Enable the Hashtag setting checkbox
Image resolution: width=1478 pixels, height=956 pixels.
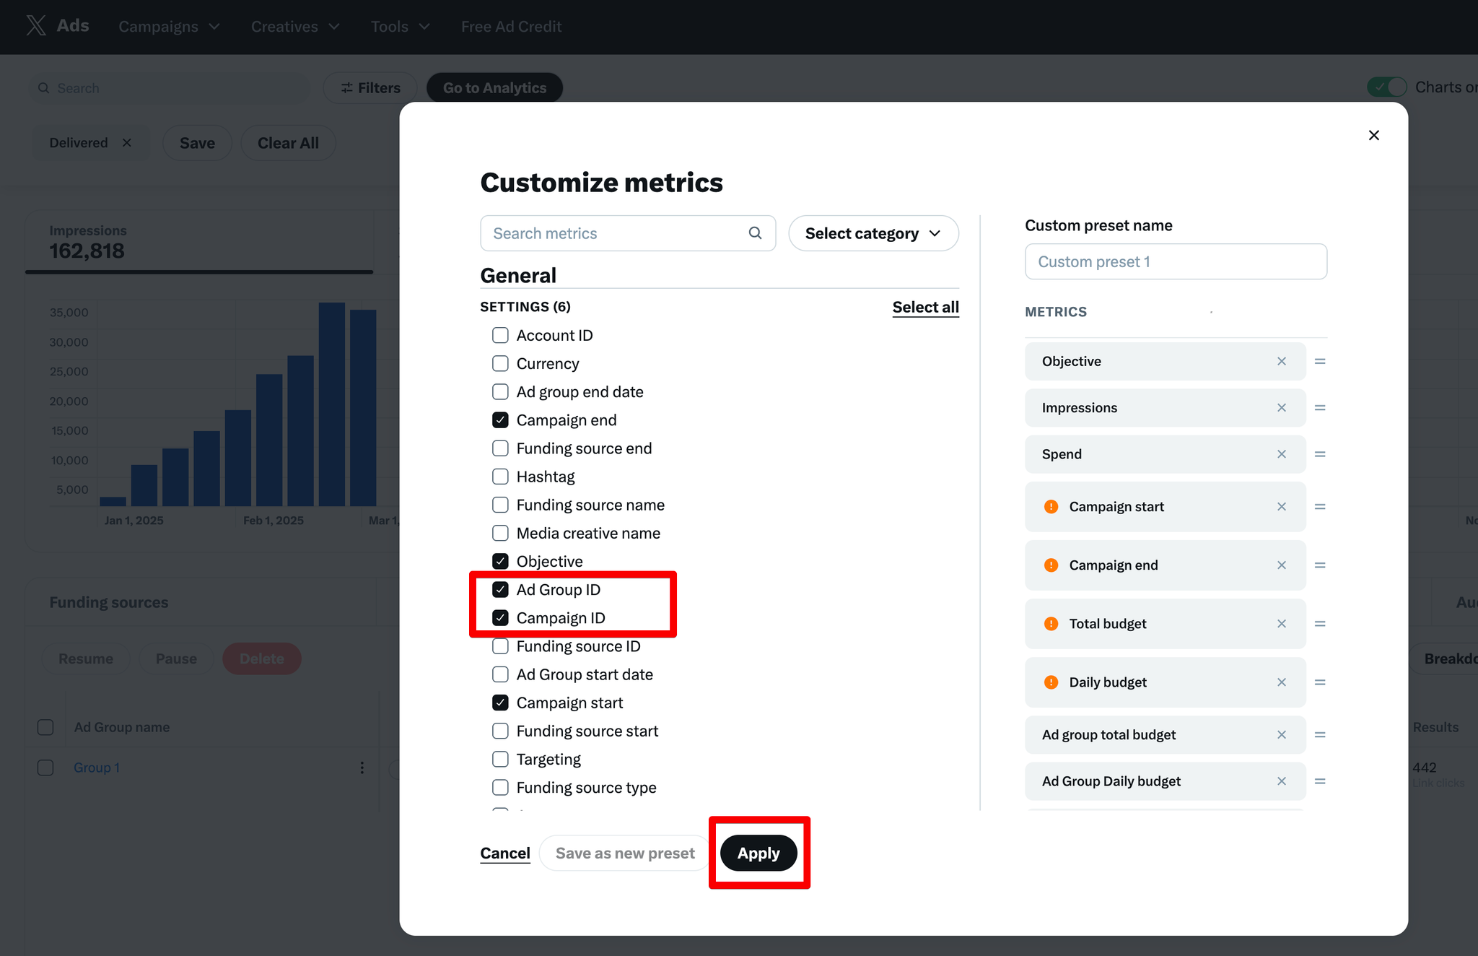pos(500,477)
